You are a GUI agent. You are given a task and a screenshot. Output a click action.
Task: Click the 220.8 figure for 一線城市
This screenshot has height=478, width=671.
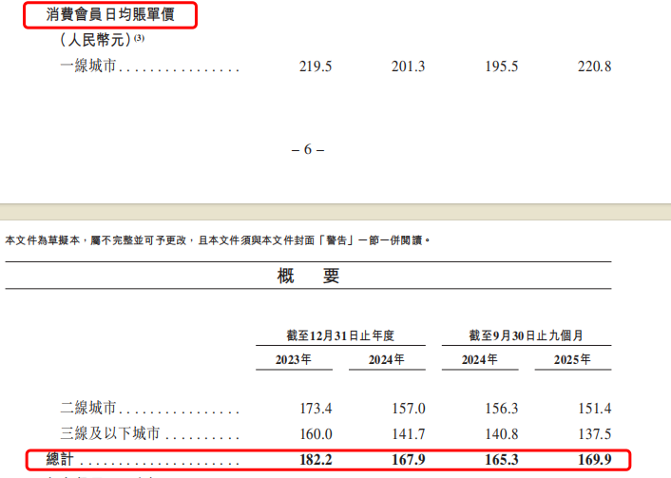[595, 67]
